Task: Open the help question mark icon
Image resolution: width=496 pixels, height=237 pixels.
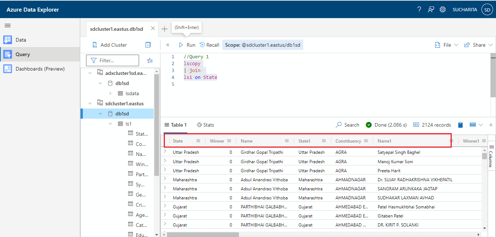Action: (419, 10)
